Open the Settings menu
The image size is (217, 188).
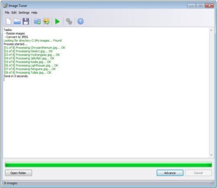tap(24, 13)
